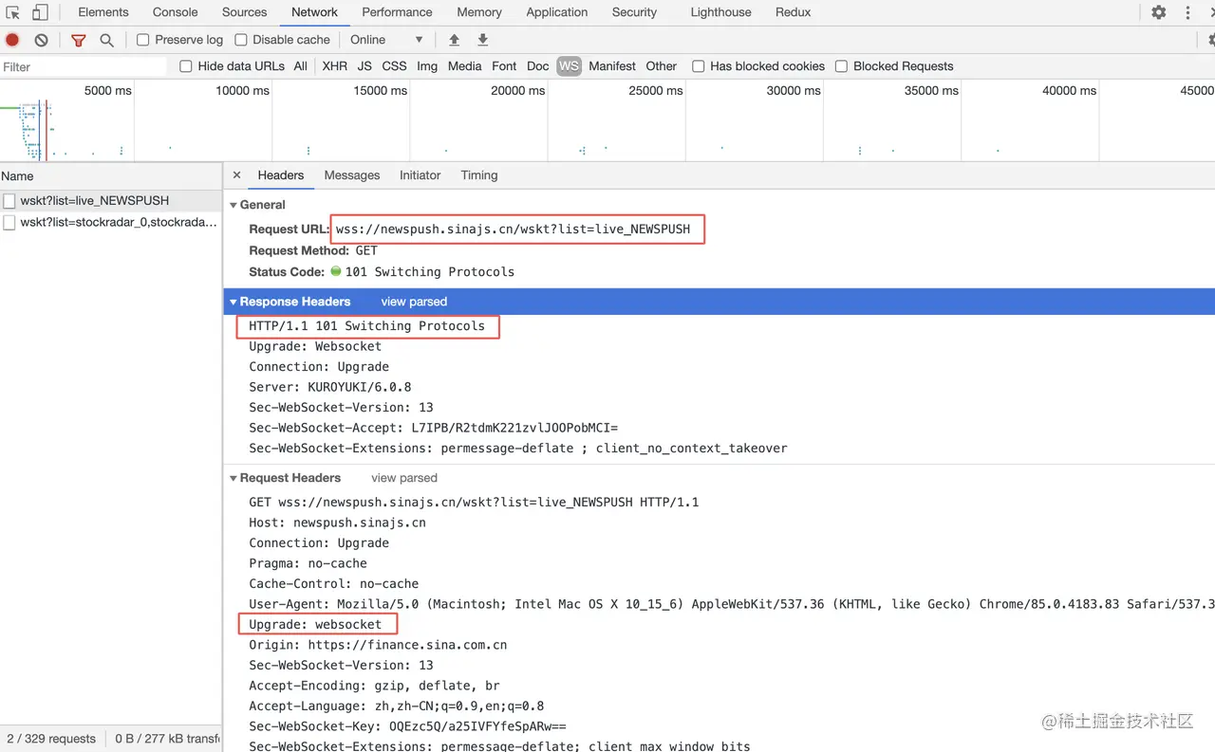Filter requests by Doc
The height and width of the screenshot is (752, 1215).
tap(537, 66)
